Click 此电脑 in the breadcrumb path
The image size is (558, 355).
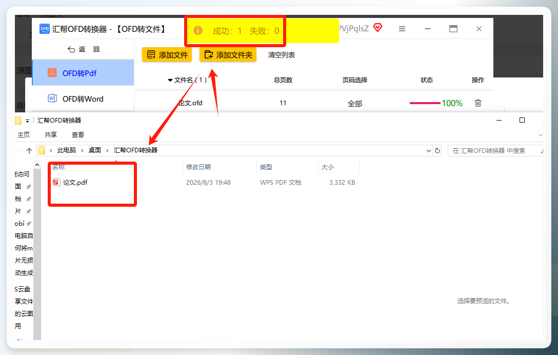point(67,150)
